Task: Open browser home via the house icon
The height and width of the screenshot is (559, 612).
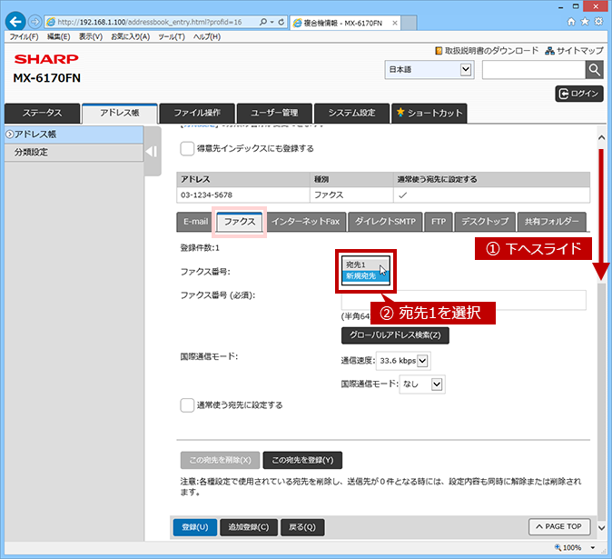Action: [x=571, y=22]
